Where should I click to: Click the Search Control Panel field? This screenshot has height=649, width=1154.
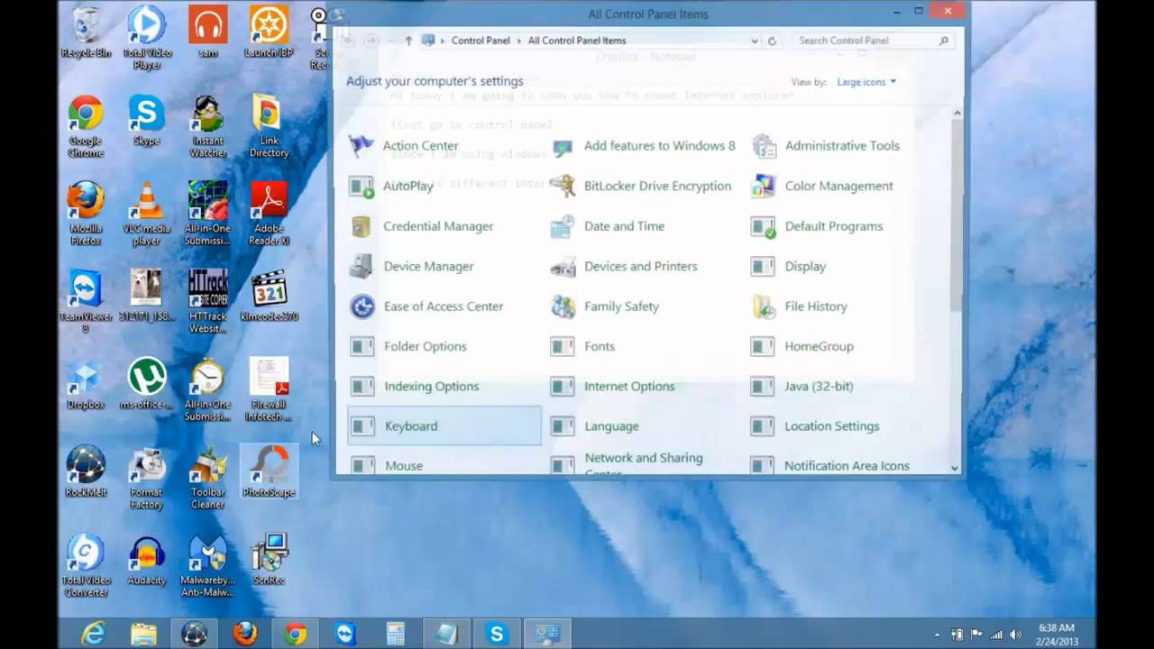(x=874, y=41)
